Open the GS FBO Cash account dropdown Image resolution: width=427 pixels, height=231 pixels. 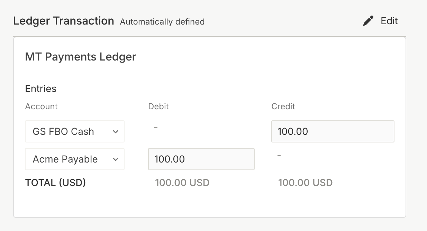(74, 131)
